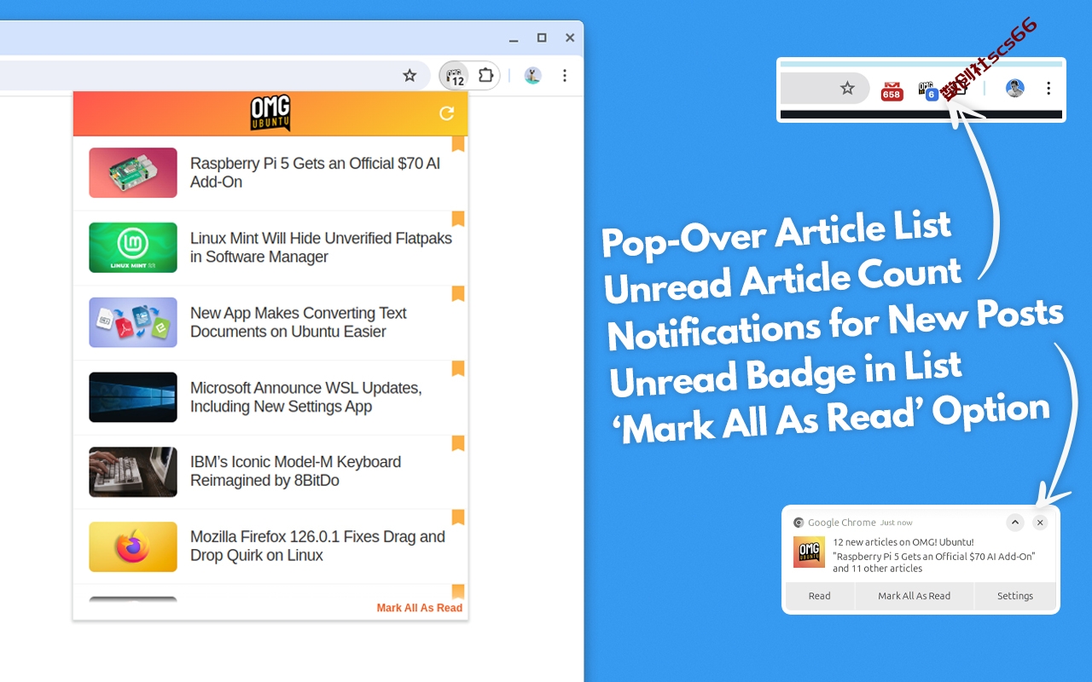Image resolution: width=1092 pixels, height=682 pixels.
Task: Click the OMG Ubuntu icon in the notification
Action: point(809,552)
